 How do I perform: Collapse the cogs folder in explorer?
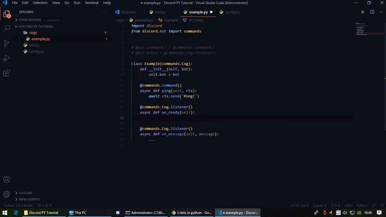pos(33,33)
